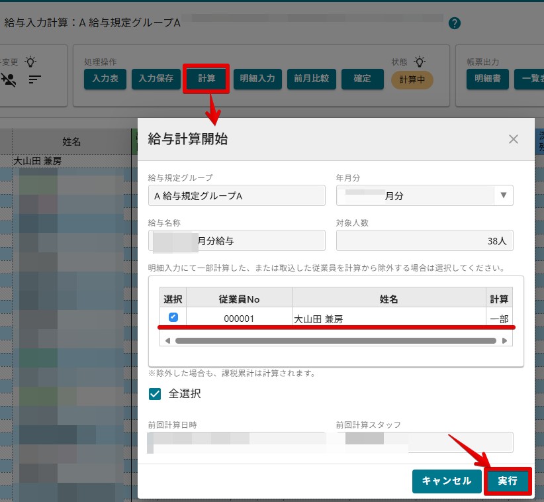Click the sort lines icon
The height and width of the screenshot is (502, 544).
click(x=34, y=79)
